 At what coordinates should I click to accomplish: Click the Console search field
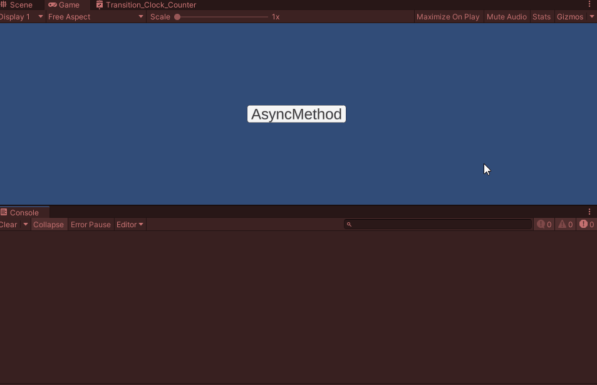point(438,225)
